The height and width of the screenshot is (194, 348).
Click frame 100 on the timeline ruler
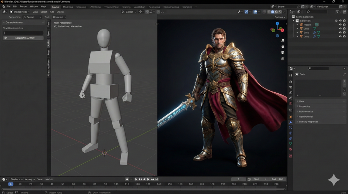tap(116, 184)
